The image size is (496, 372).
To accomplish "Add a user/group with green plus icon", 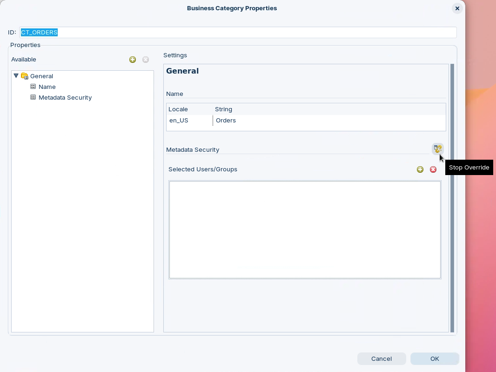I will click(x=420, y=169).
